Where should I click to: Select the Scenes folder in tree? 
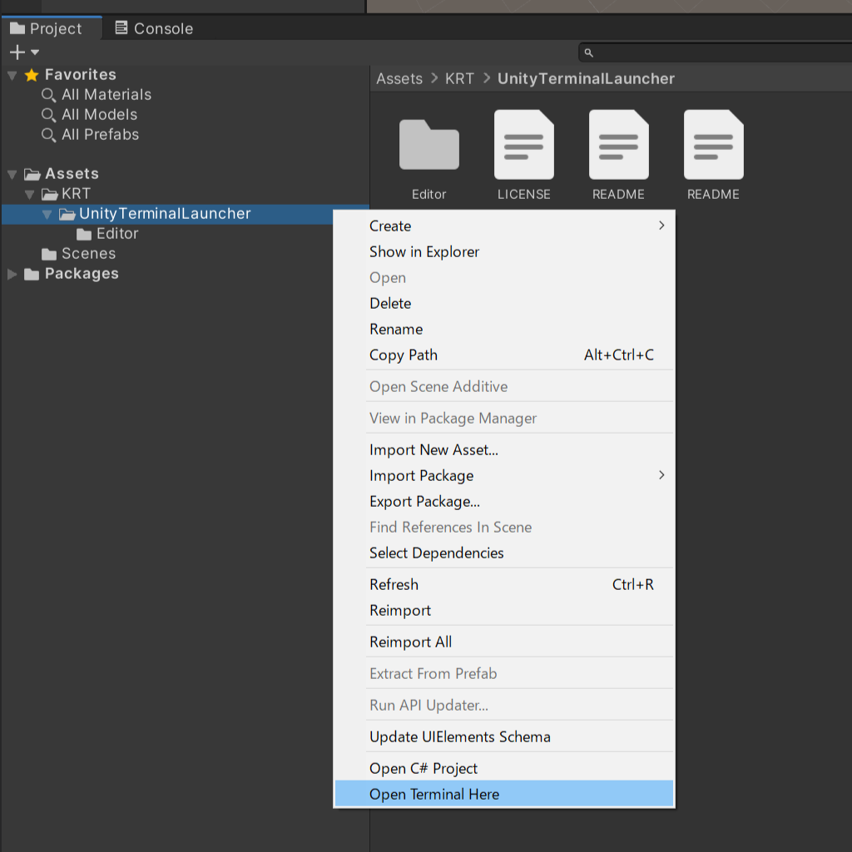pyautogui.click(x=79, y=254)
